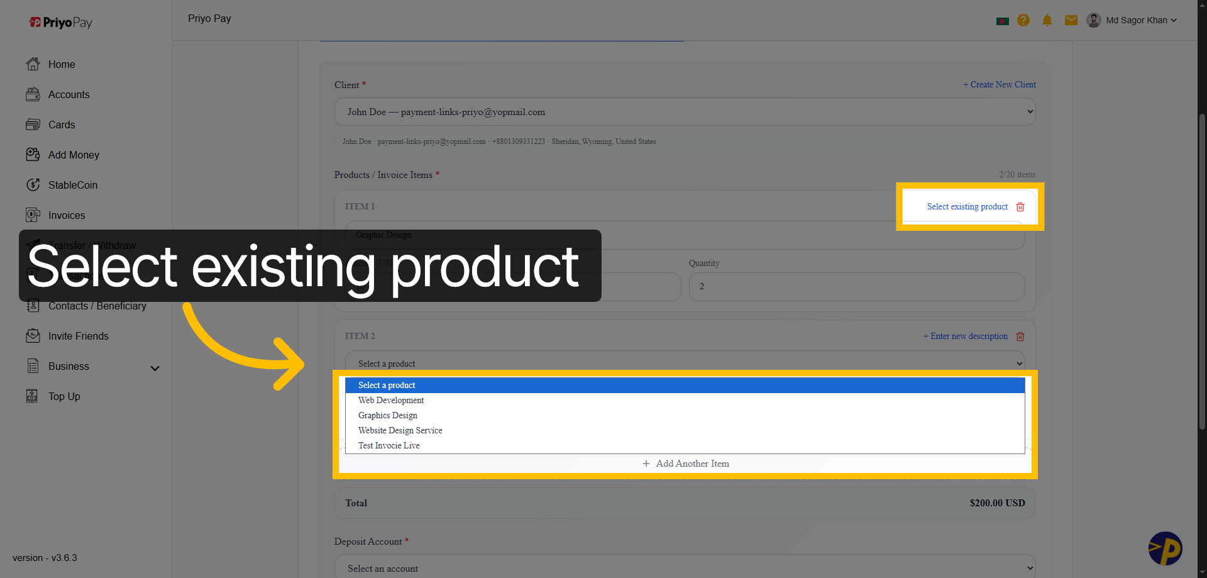Select Graphics Design from product list
This screenshot has width=1207, height=578.
(x=387, y=415)
